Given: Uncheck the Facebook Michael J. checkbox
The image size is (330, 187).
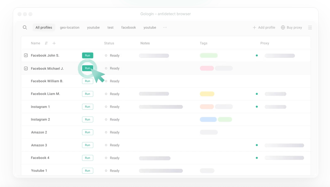Looking at the screenshot, I should (26, 68).
